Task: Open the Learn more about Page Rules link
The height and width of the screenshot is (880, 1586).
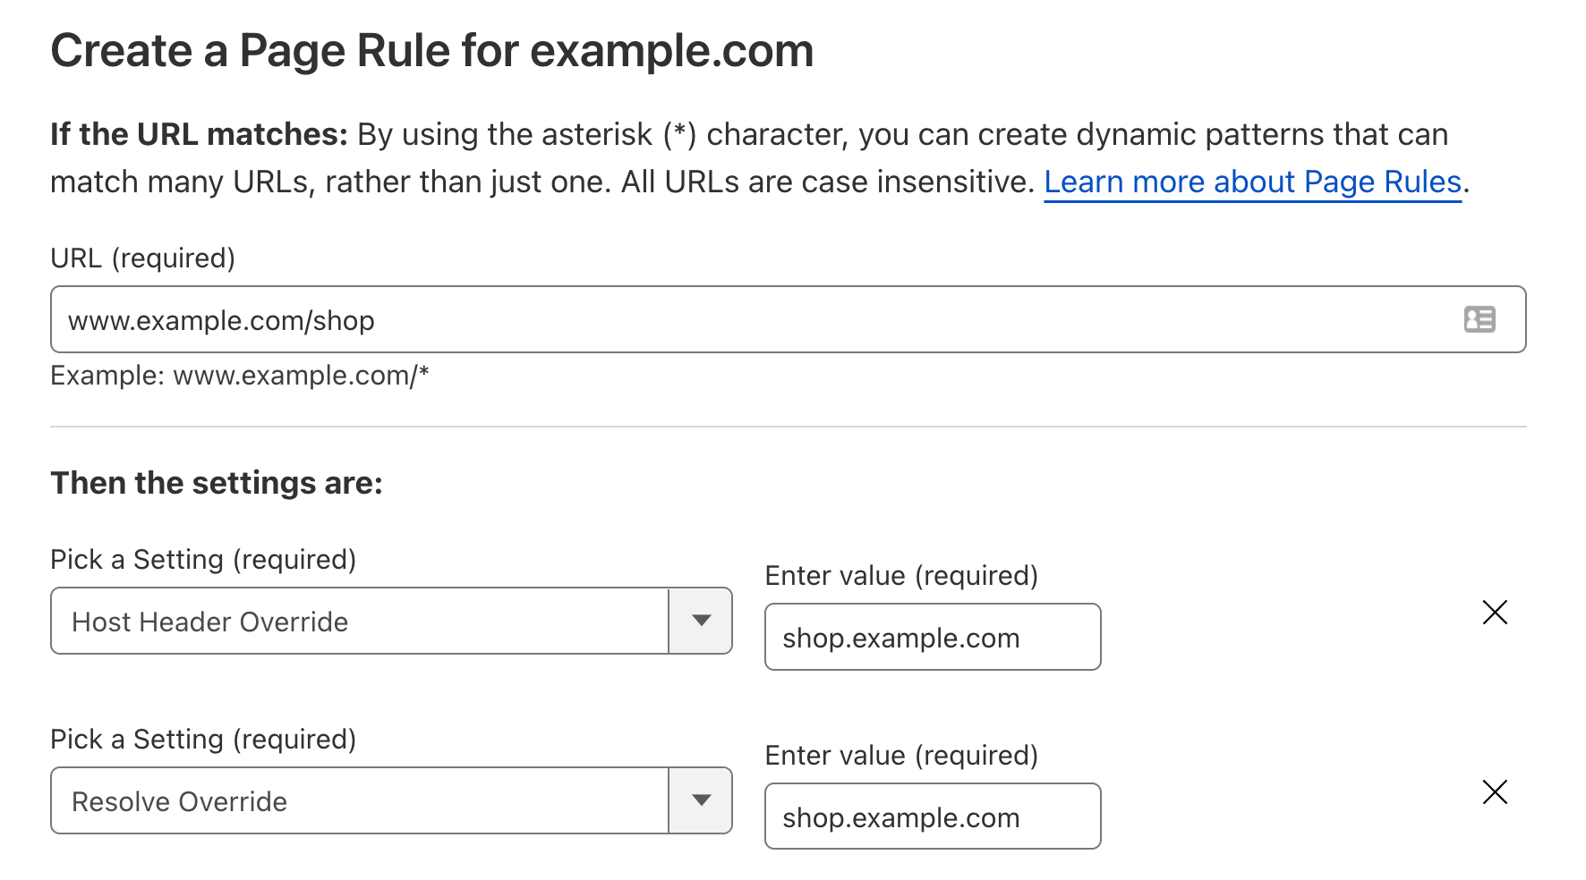Action: (x=1252, y=182)
